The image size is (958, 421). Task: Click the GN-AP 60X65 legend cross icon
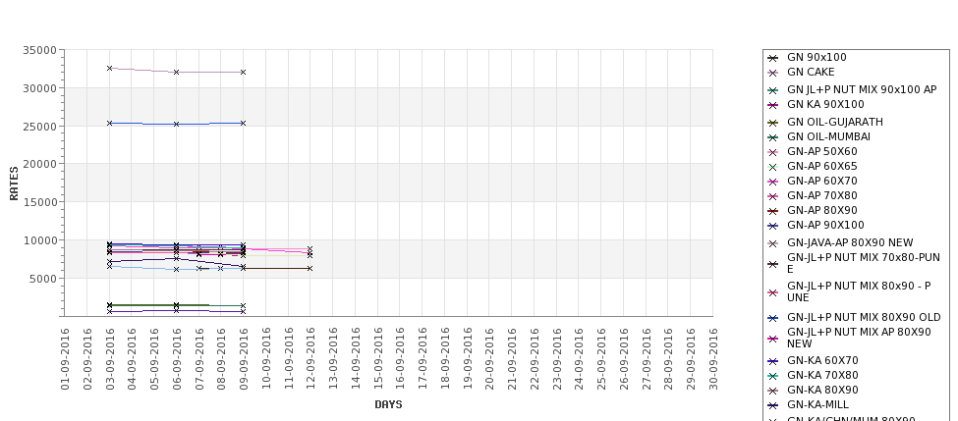click(772, 167)
